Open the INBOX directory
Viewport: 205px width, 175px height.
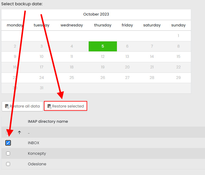coord(34,143)
